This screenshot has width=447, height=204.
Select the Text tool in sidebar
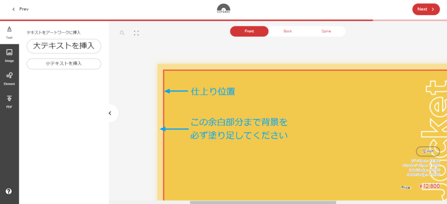tap(9, 32)
